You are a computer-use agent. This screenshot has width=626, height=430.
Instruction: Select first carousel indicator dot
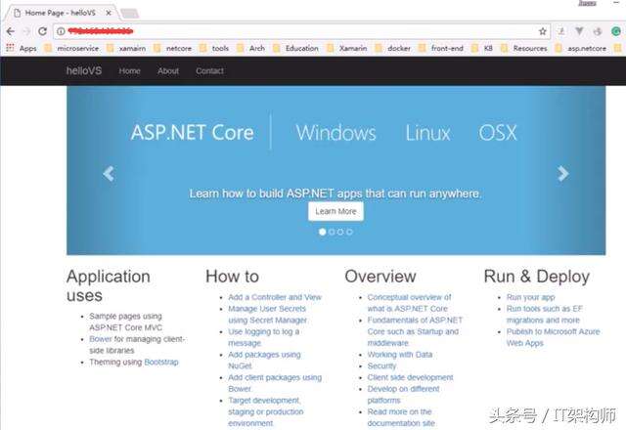pos(323,232)
